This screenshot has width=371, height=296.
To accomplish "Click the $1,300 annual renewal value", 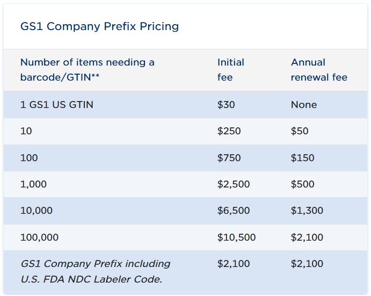I will coord(307,211).
